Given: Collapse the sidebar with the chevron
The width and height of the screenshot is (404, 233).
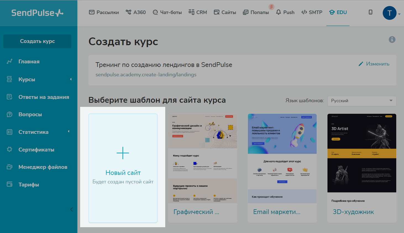Looking at the screenshot, I should tap(72, 210).
